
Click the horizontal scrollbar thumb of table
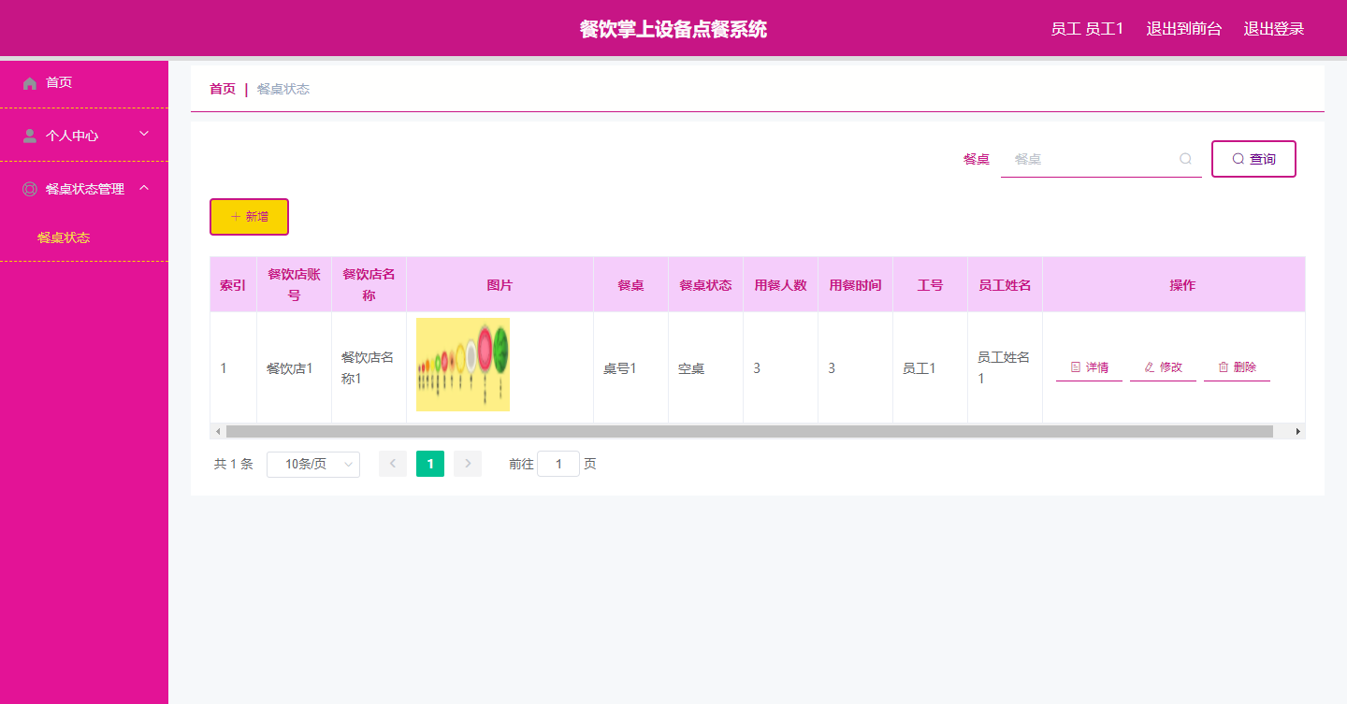(x=749, y=431)
